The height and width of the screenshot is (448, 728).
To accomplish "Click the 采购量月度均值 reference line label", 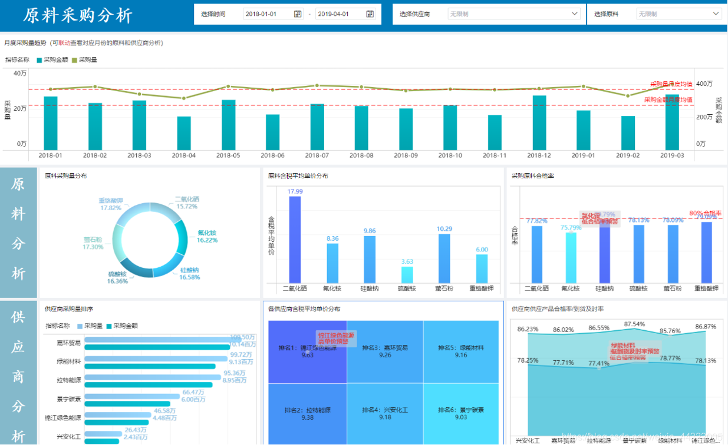I will 671,84.
